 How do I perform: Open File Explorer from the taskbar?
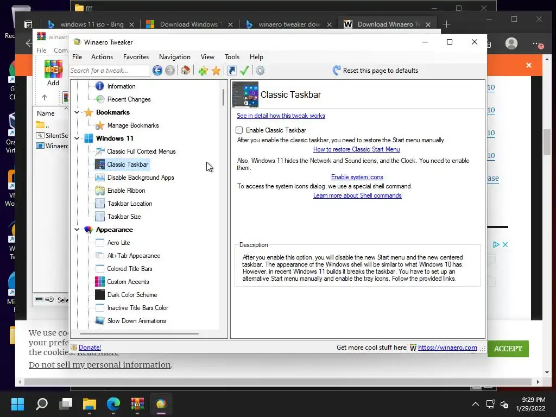[90, 403]
